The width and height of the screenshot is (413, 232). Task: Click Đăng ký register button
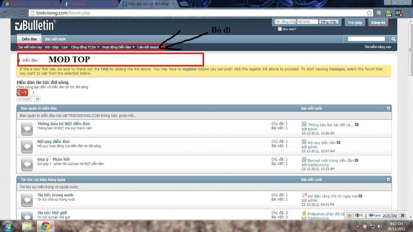pos(378,22)
